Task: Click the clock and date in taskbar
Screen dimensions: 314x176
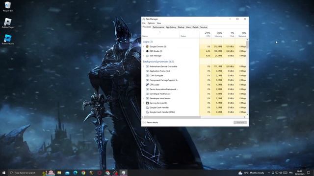Action: click(x=300, y=173)
